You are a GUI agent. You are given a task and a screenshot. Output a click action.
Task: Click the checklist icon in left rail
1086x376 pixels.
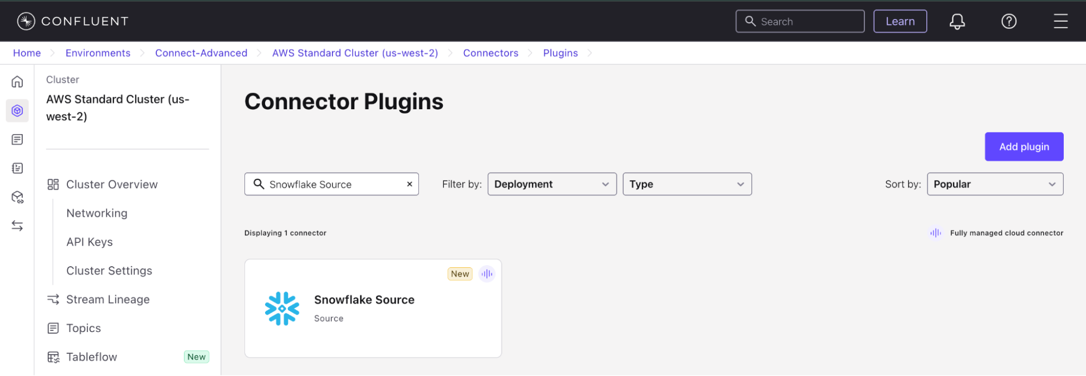17,168
